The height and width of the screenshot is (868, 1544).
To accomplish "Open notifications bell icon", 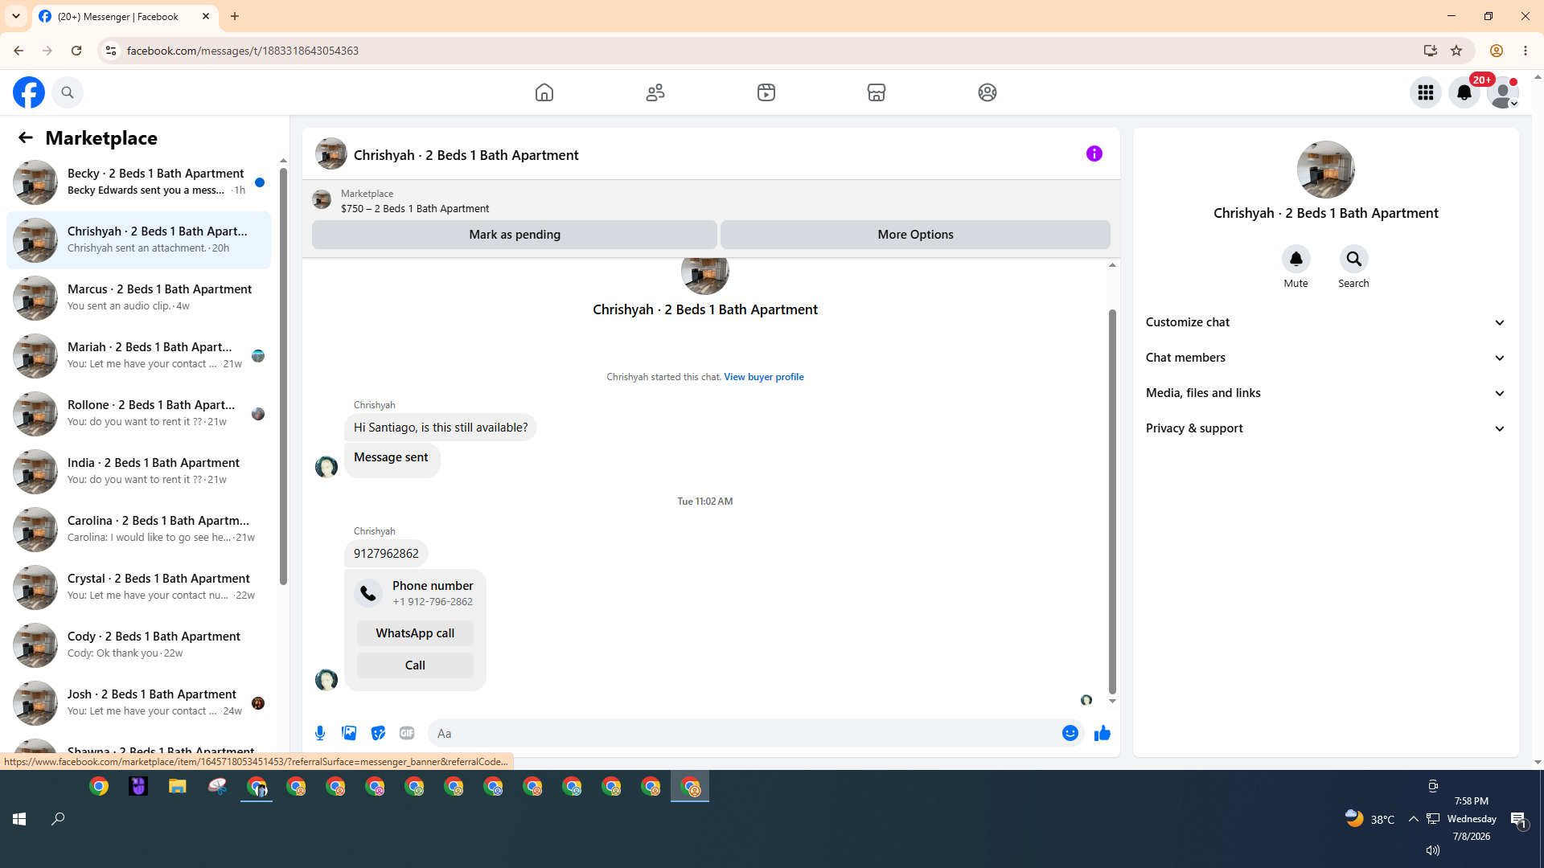I will (1464, 92).
